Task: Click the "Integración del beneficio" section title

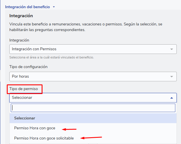Action: (27, 7)
